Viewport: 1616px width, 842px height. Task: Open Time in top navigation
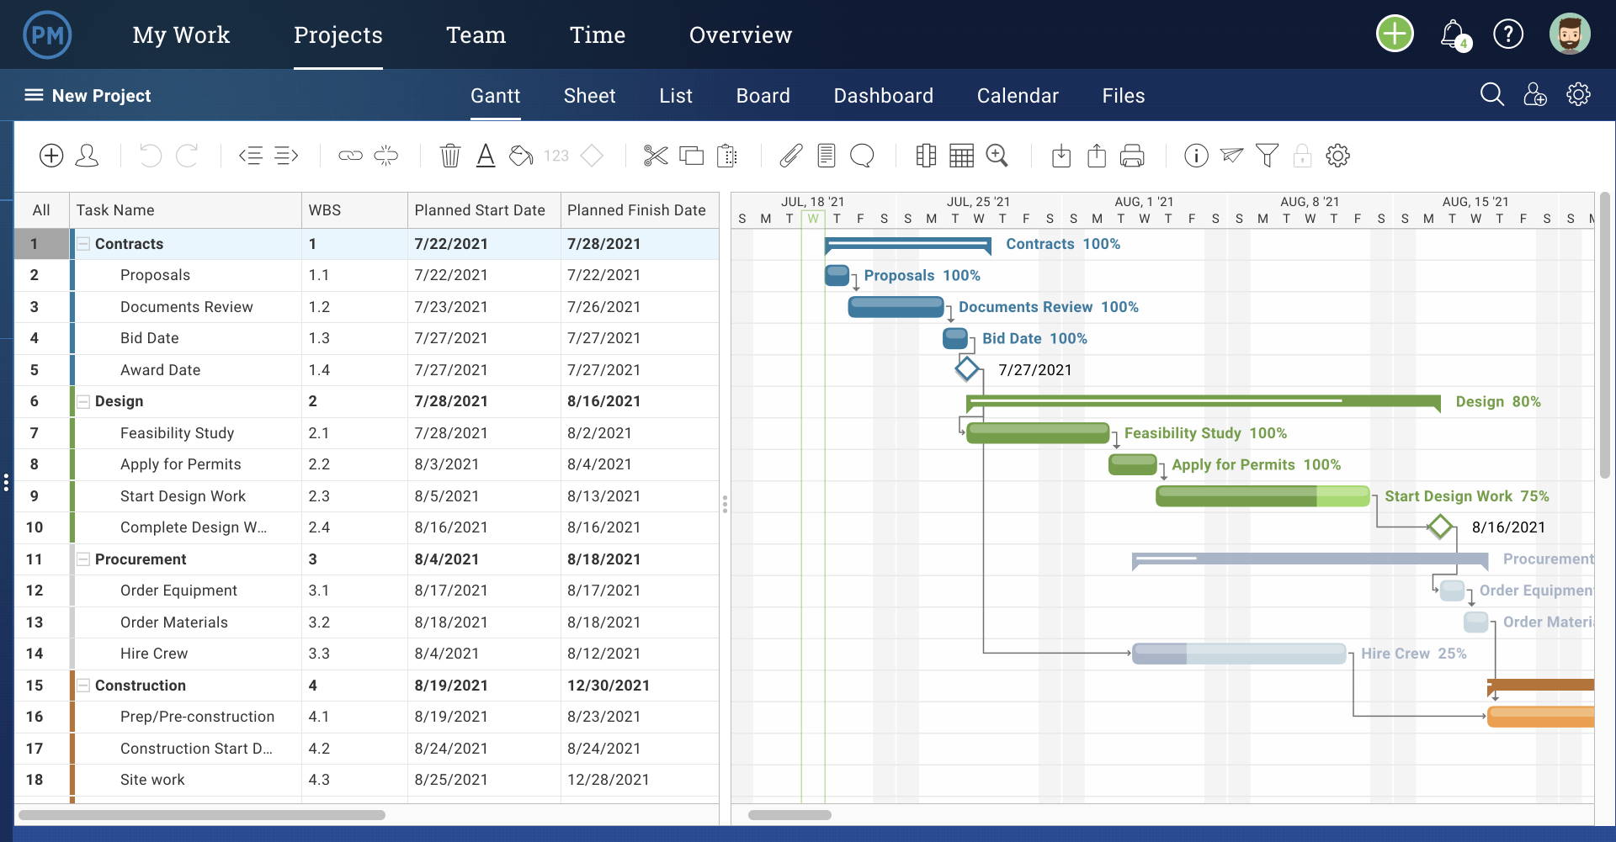point(598,34)
